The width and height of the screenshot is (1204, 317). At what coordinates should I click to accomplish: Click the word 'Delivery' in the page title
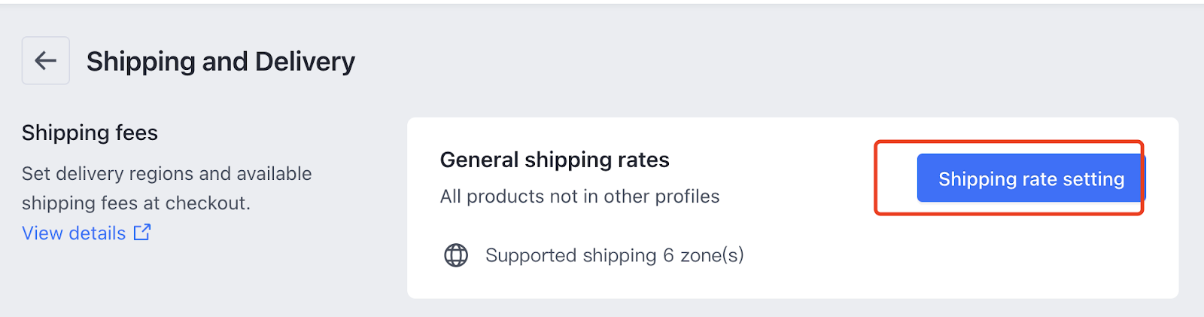[305, 61]
